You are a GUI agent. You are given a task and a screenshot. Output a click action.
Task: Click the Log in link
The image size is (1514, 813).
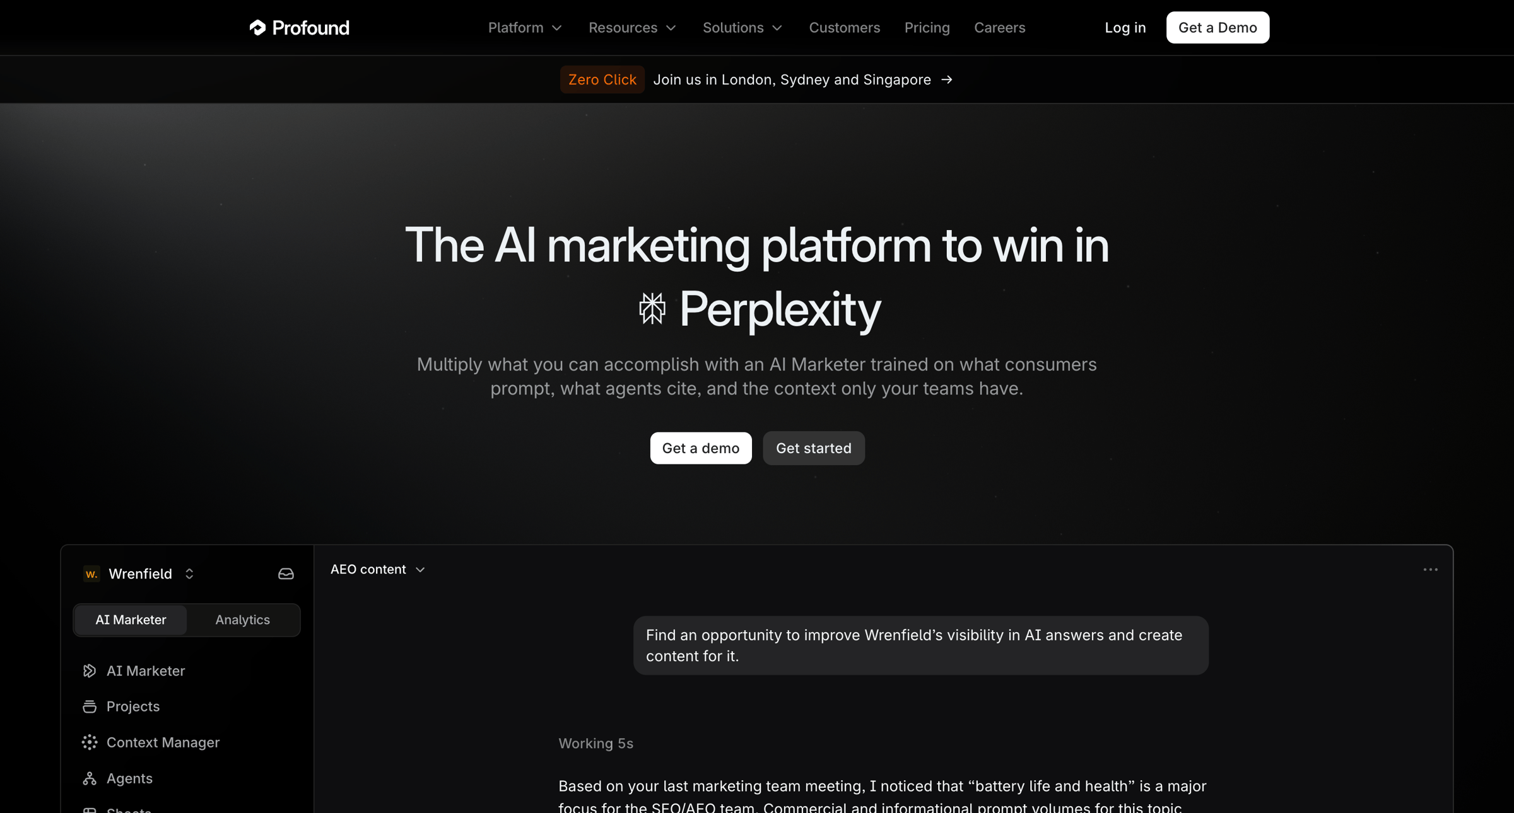1125,28
